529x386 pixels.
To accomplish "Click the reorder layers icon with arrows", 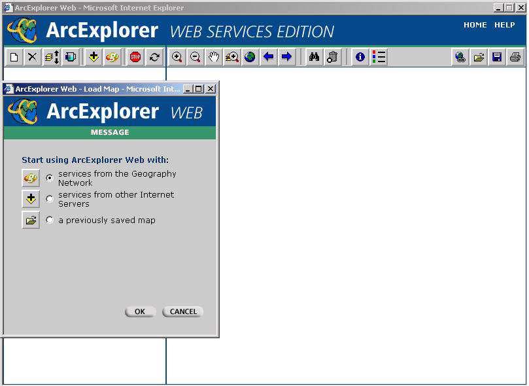I will [x=52, y=57].
